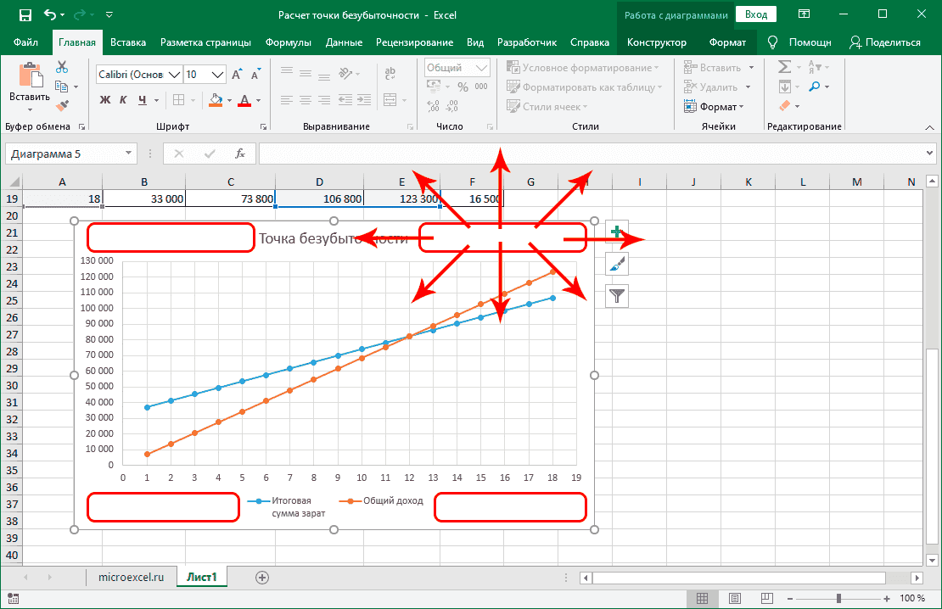Open Chart Filters funnel icon

(x=616, y=295)
